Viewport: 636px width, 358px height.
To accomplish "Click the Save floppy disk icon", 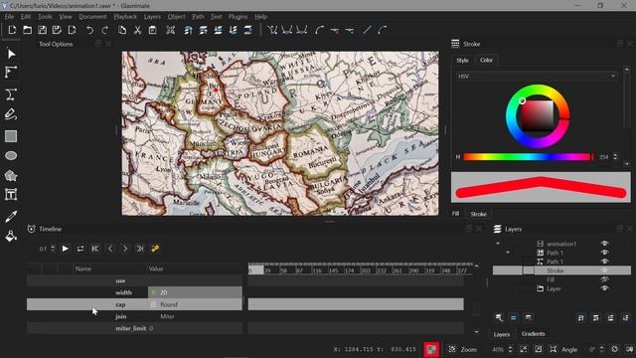I will tap(42, 30).
